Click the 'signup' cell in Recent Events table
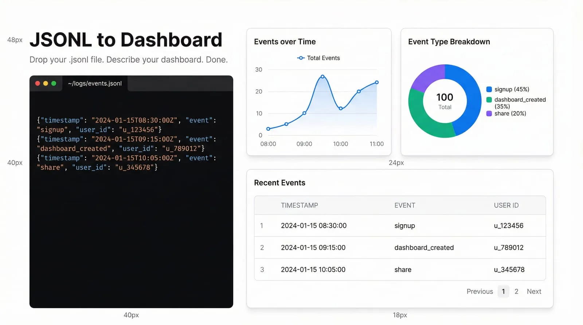Viewport: 583px width, 325px height. 404,226
